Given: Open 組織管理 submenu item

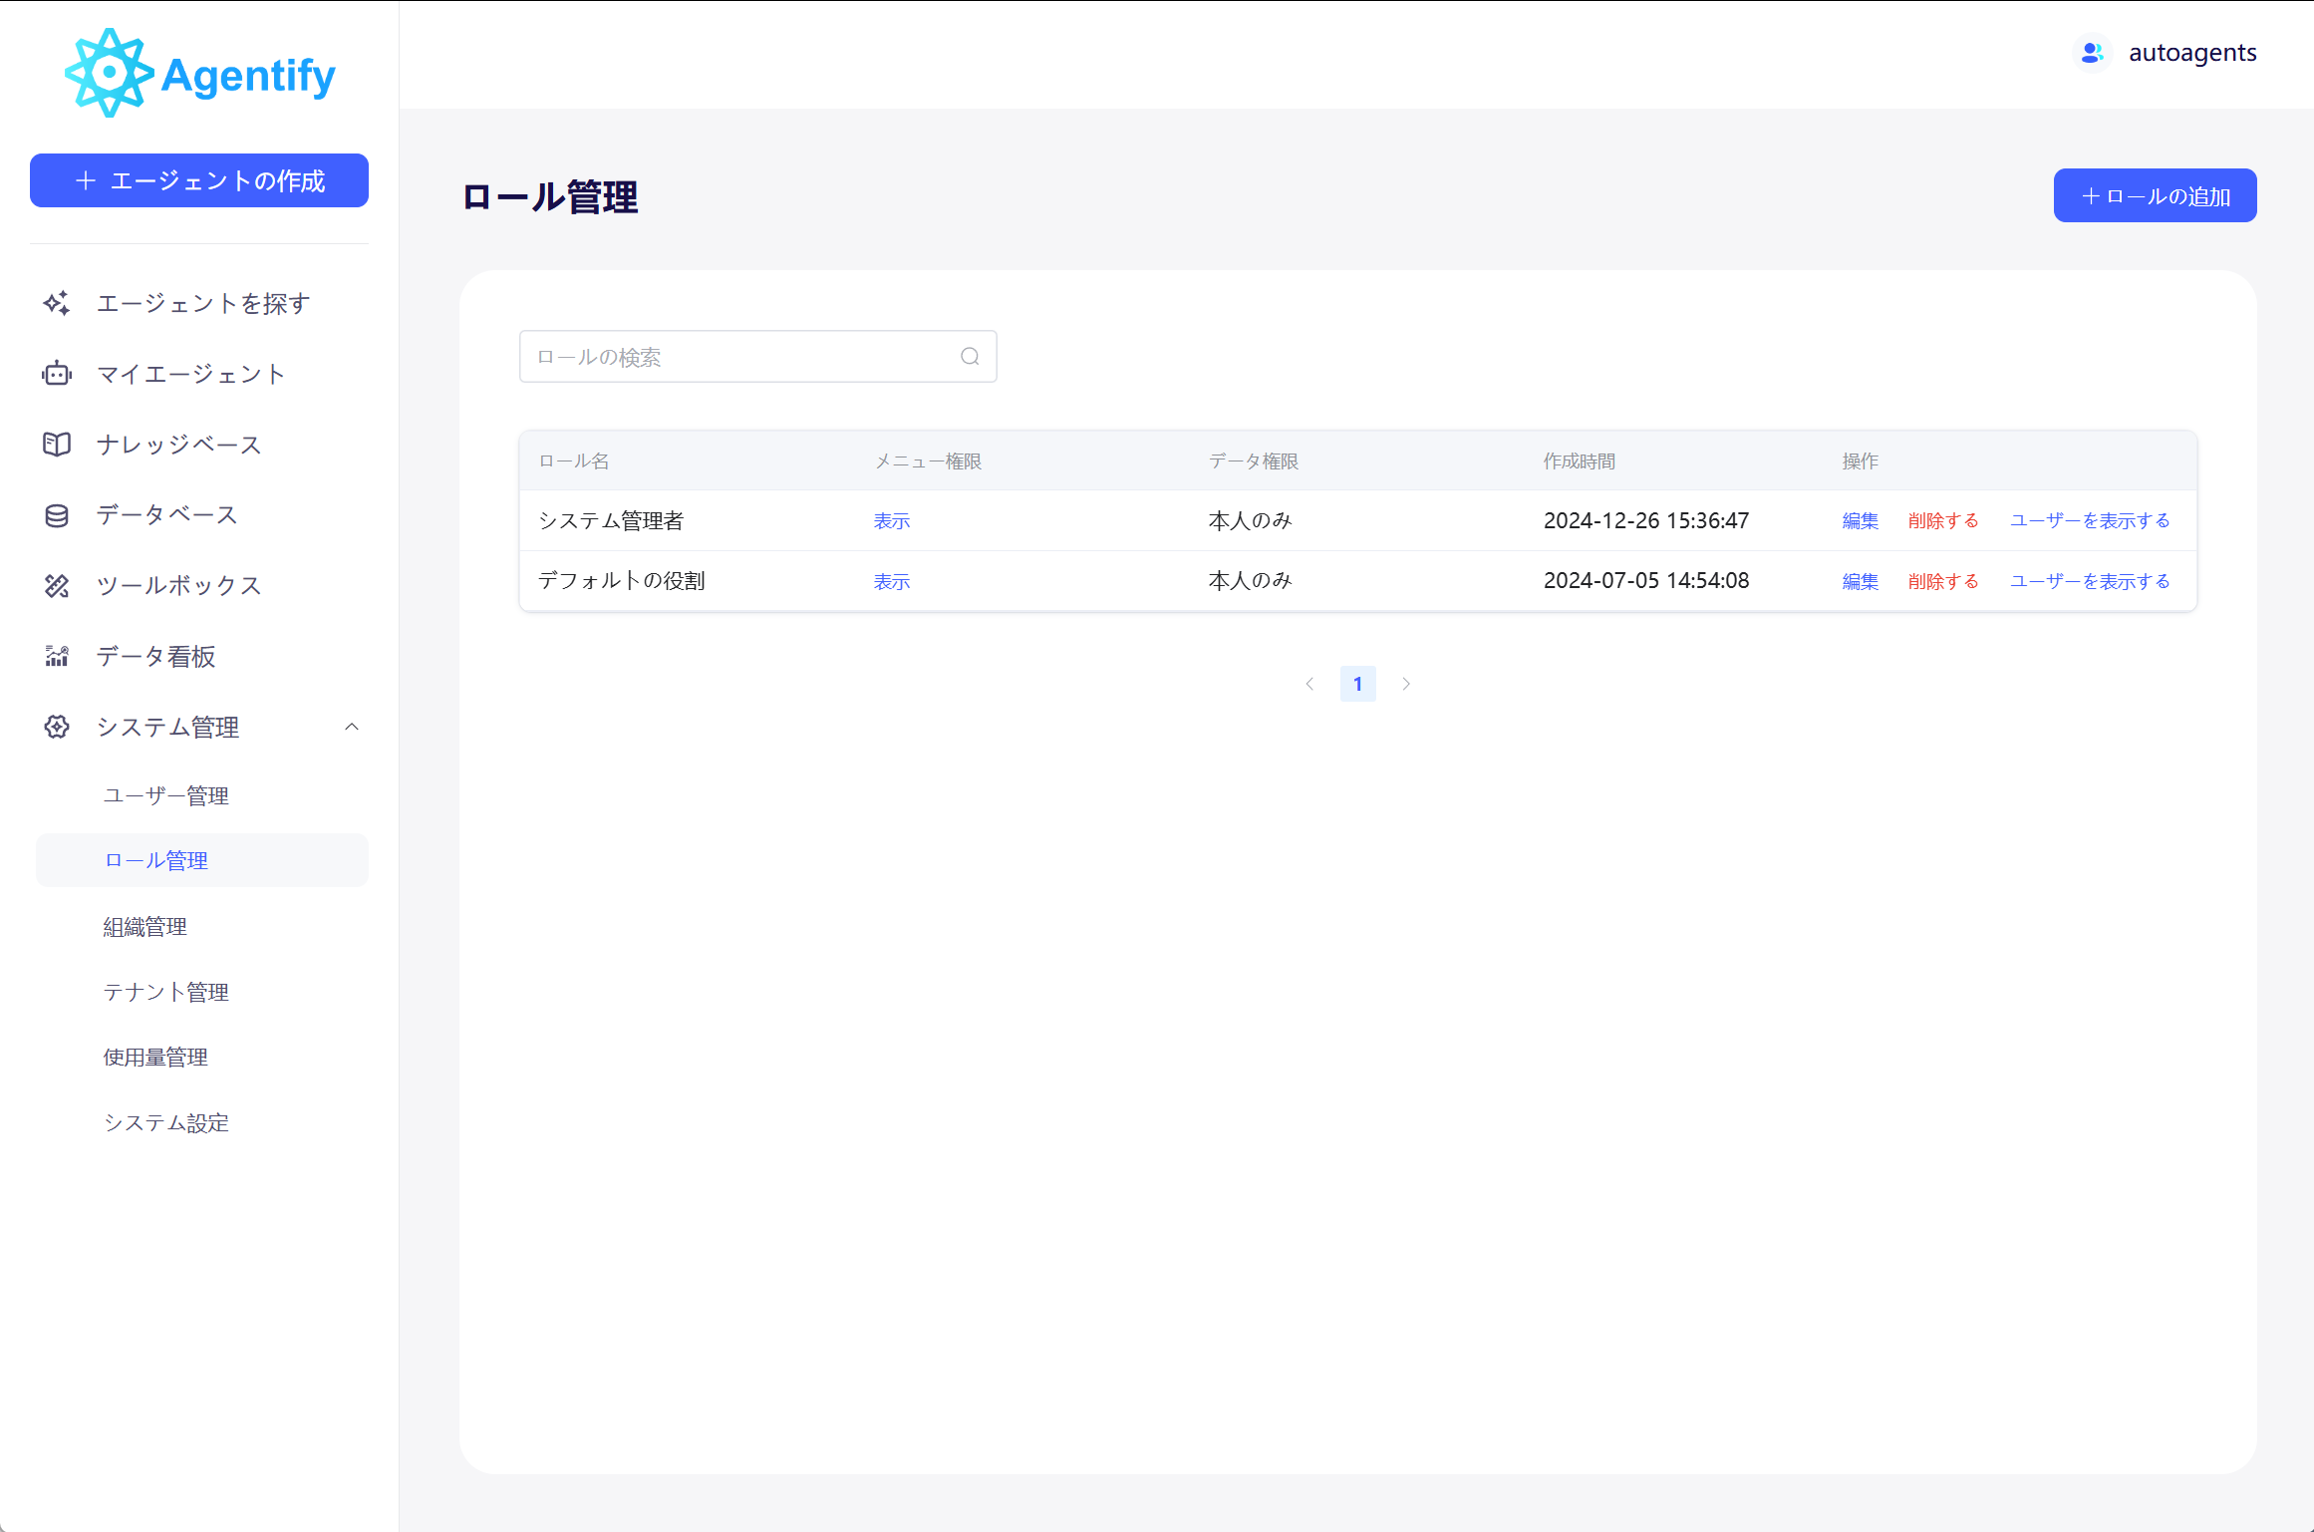Looking at the screenshot, I should pos(145,927).
